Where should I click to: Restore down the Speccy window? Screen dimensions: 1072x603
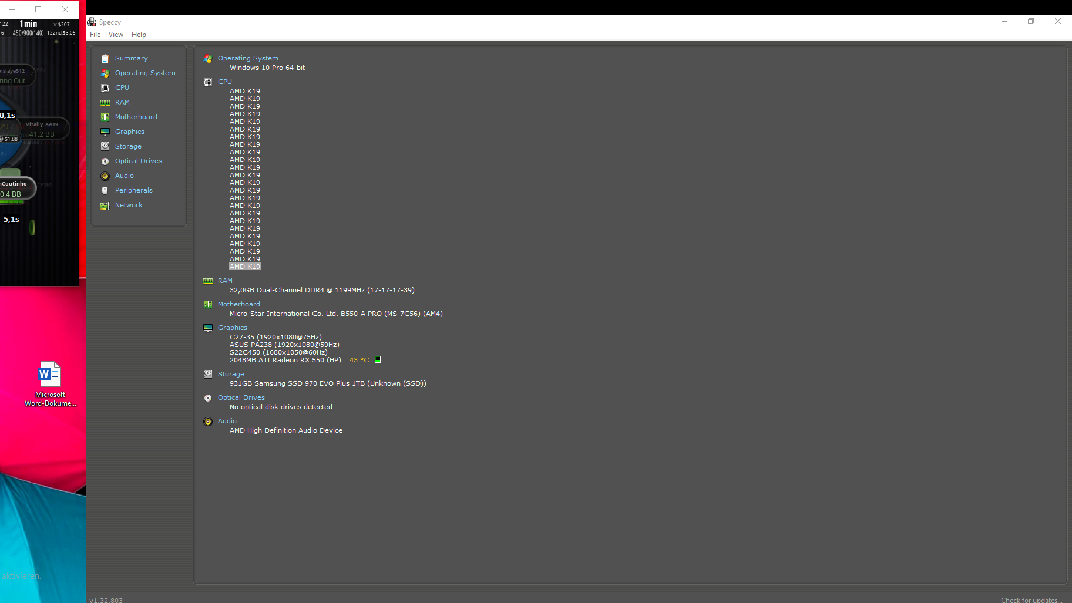pos(1031,21)
